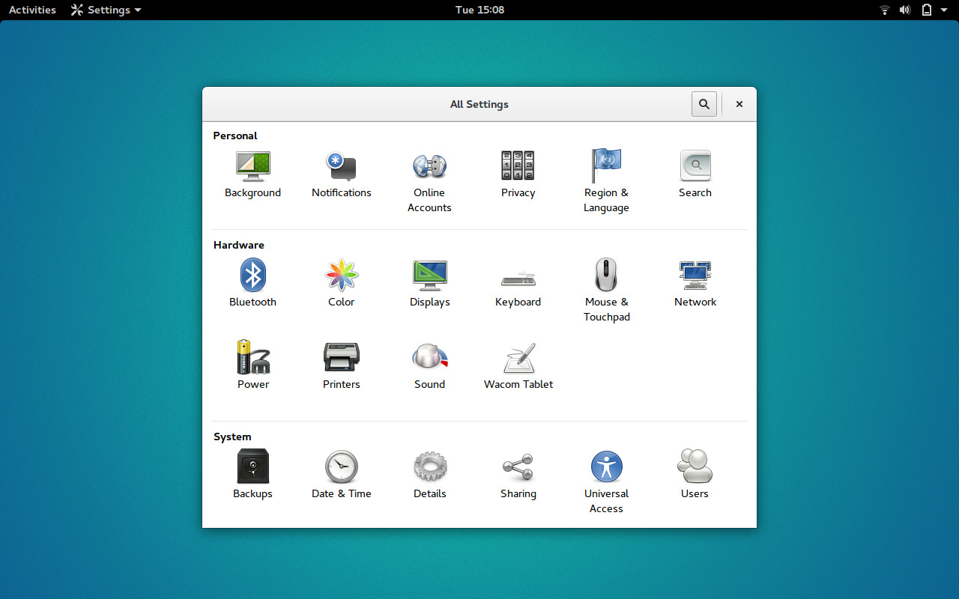Open Date & Time settings

click(341, 475)
